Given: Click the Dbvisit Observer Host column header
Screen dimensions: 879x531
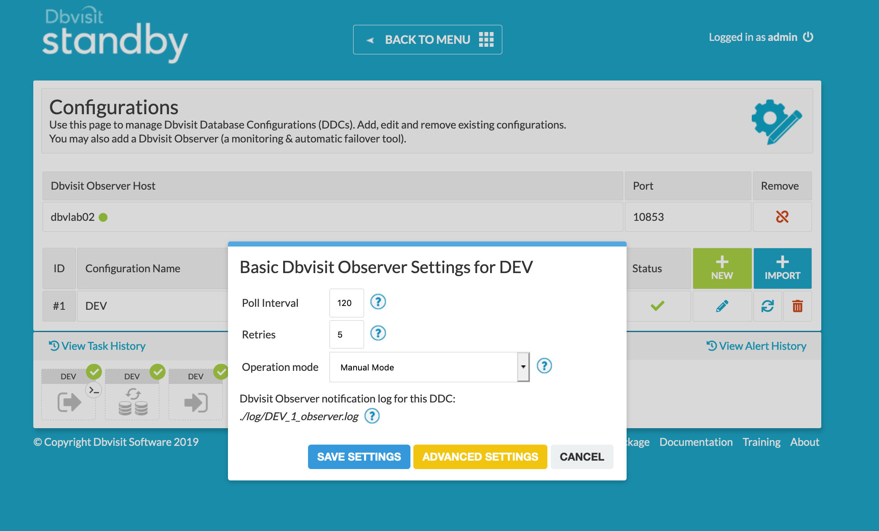Looking at the screenshot, I should pyautogui.click(x=332, y=186).
